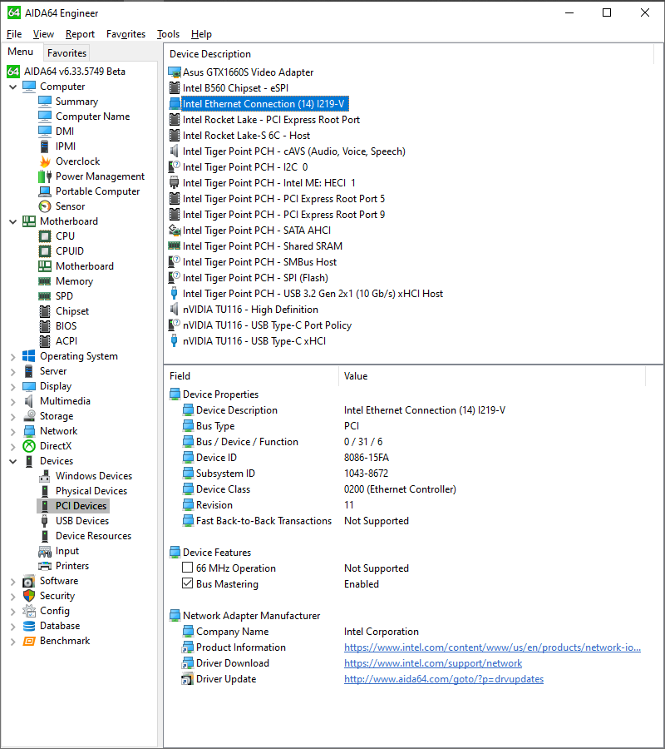Open the Favorites menu in menu bar
This screenshot has height=749, width=665.
(x=126, y=34)
